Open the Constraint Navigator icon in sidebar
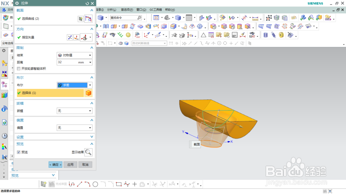 click(x=4, y=74)
